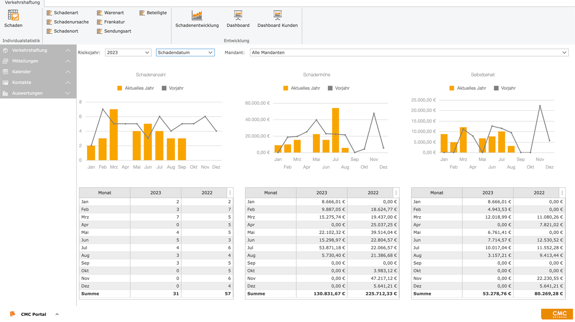This screenshot has height=322, width=575.
Task: Open the Schadendatum dropdown
Action: click(185, 52)
